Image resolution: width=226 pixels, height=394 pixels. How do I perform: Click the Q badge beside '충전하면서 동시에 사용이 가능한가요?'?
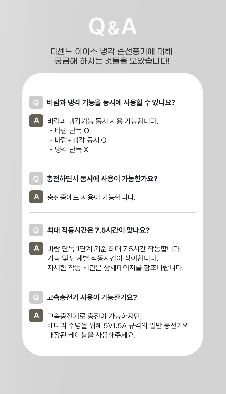36,179
